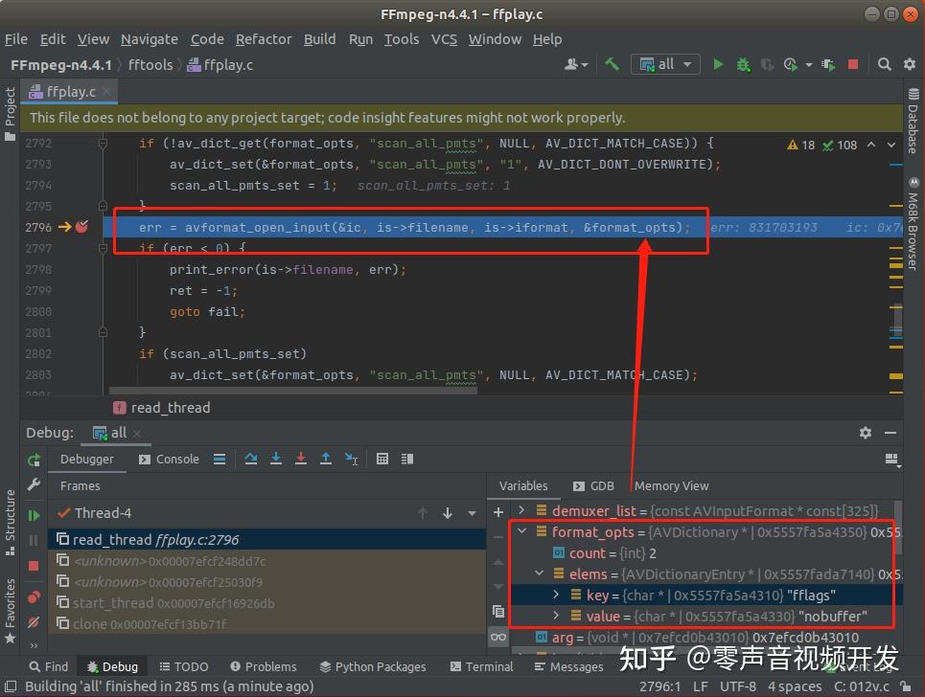Click the Build hammer icon
The height and width of the screenshot is (697, 925).
(612, 64)
